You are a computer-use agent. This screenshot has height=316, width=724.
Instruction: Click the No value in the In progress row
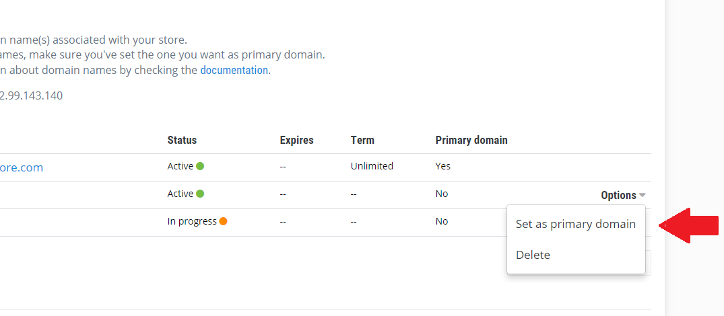[x=441, y=221]
